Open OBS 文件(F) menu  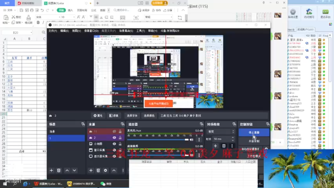point(53,31)
